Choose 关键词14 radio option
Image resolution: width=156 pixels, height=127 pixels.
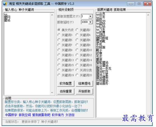tap(77, 60)
